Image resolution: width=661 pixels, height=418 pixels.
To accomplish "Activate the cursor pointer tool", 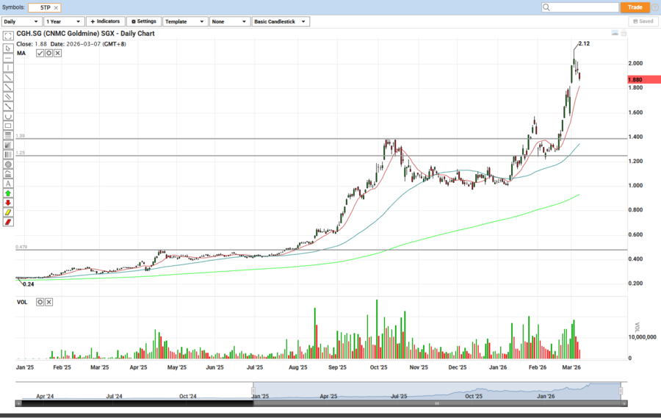I will pos(8,48).
